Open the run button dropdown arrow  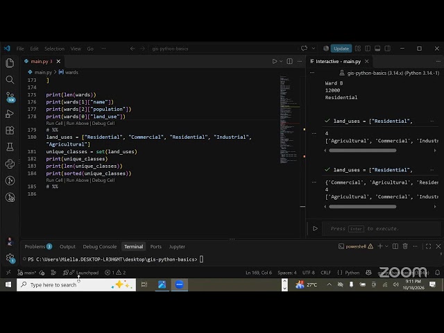(281, 61)
